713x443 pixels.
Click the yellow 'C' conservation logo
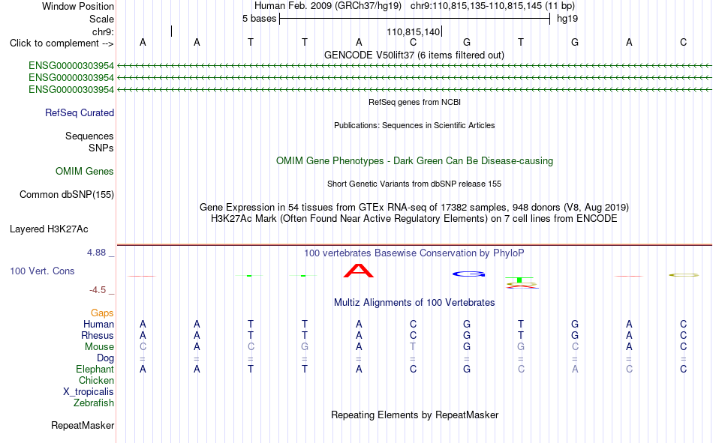(x=684, y=275)
